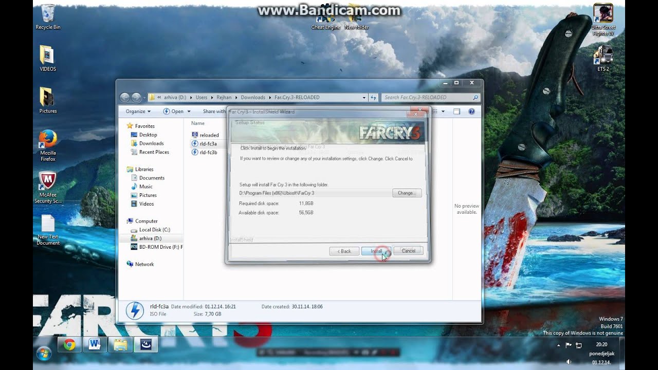The height and width of the screenshot is (370, 658).
Task: Open the Recycle Bin desktop icon
Action: click(x=48, y=17)
